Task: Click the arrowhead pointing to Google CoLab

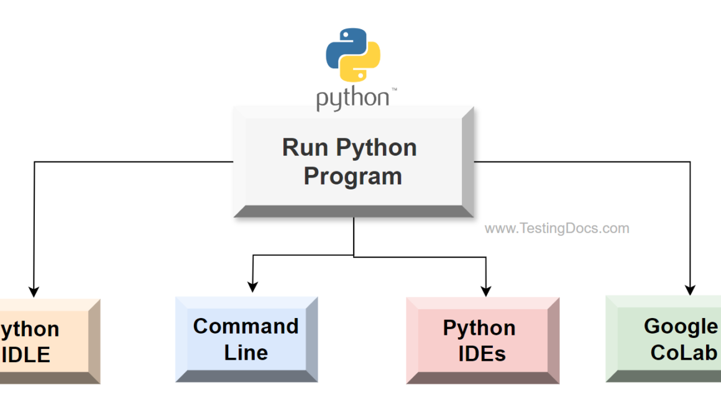Action: coord(690,289)
